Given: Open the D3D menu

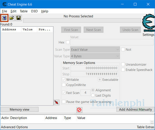Looking at the screenshot, I should [x=34, y=11].
